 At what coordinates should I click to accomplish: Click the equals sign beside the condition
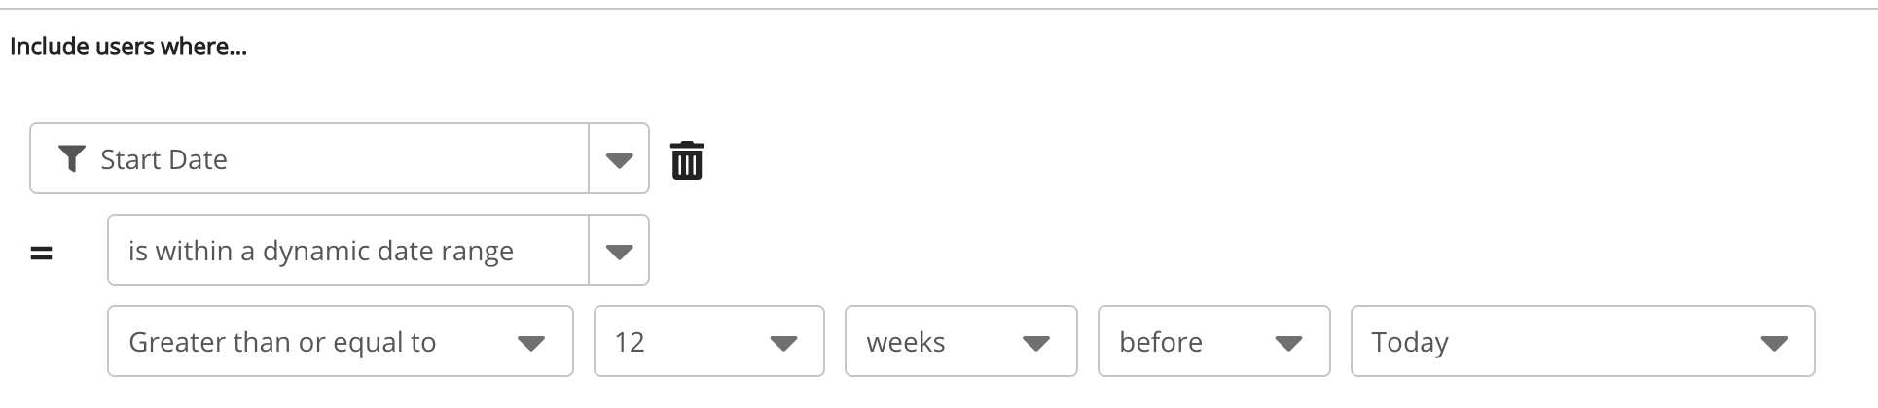(41, 254)
